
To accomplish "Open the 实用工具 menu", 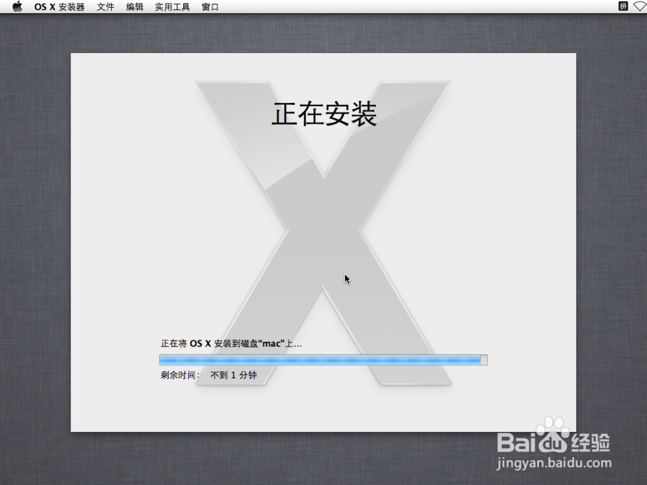I will pos(172,7).
